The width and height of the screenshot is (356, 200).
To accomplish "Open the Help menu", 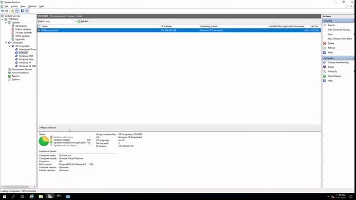I will click(x=42, y=6).
